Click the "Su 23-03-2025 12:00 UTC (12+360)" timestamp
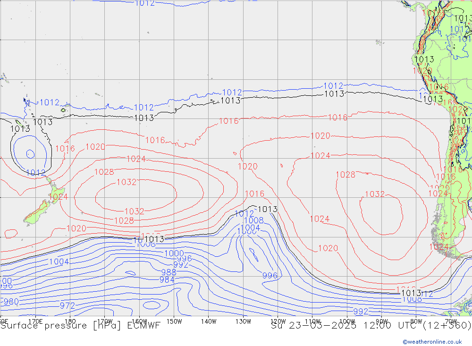The image size is (472, 346). [371, 326]
